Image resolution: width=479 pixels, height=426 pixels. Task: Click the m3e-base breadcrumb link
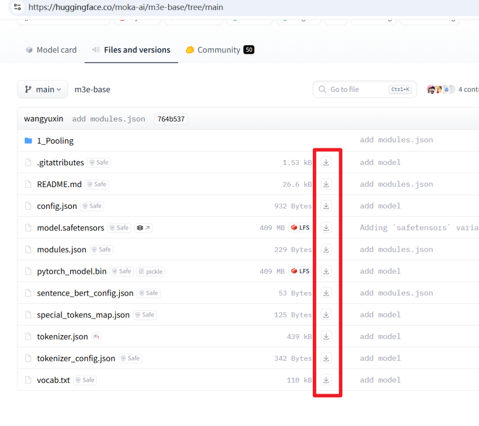coord(92,90)
